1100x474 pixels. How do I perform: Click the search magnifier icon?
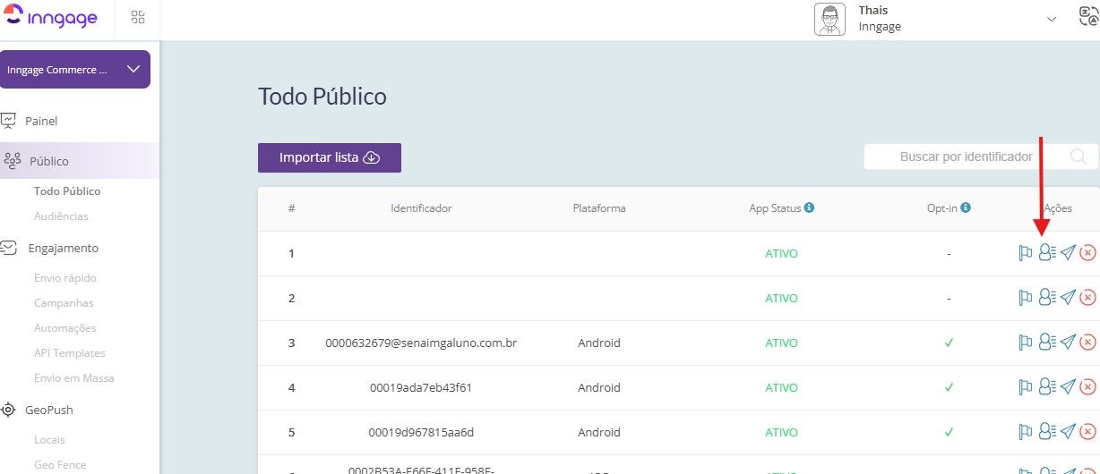(1079, 157)
